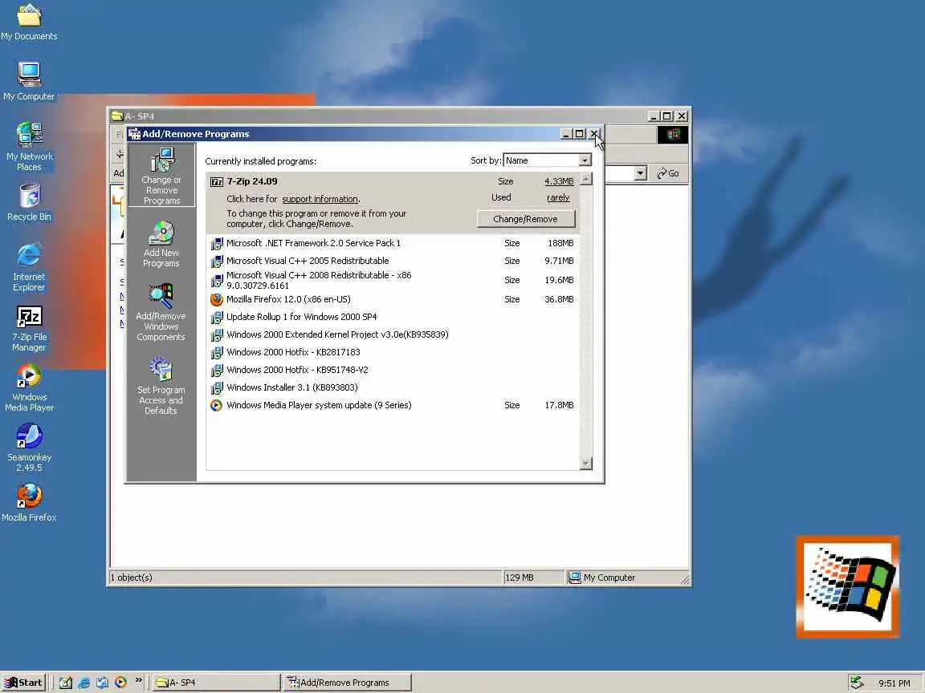Select Windows 2000 Hotfix - KB2817183
The image size is (925, 693).
tap(393, 352)
